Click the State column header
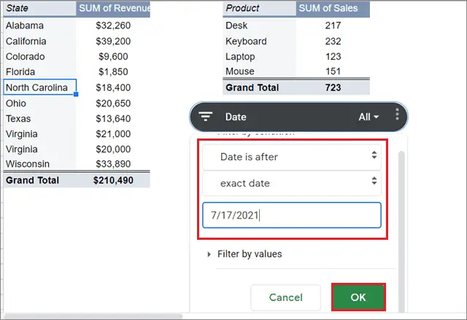 (39, 9)
